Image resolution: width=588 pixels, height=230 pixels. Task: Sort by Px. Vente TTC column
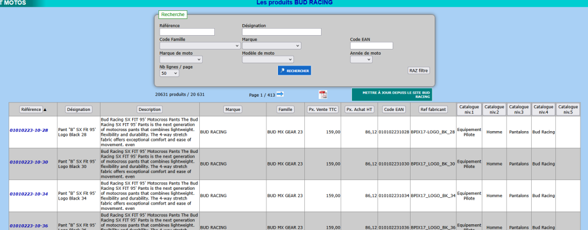point(323,109)
